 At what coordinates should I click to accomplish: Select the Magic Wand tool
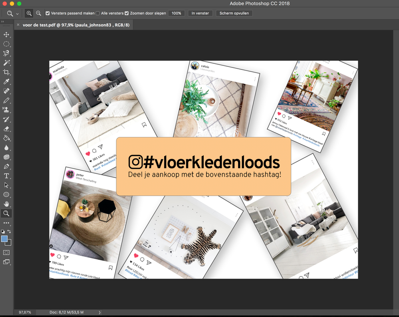pyautogui.click(x=6, y=63)
